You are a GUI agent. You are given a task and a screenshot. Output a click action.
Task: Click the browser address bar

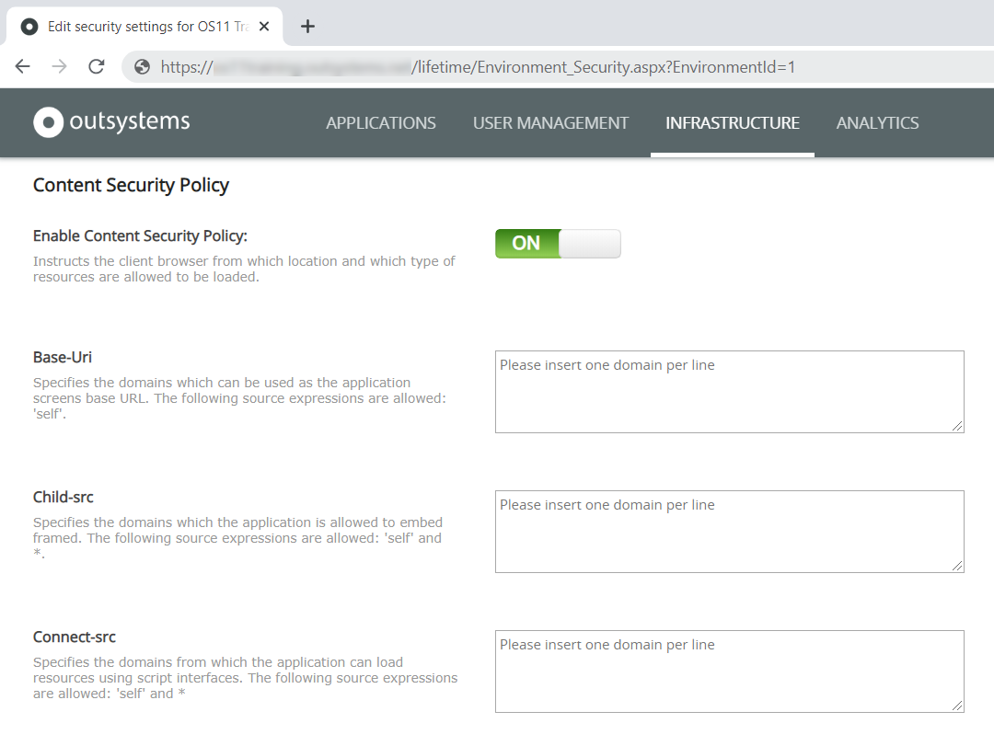point(460,66)
